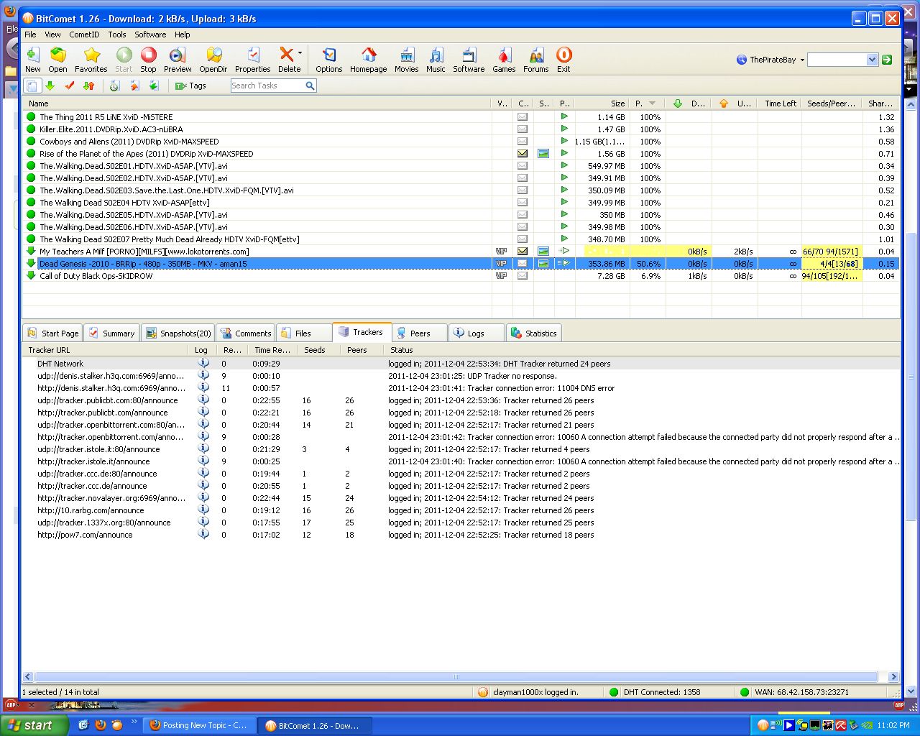Click the trackers pane horizontal scrollbar
Image resolution: width=920 pixels, height=736 pixels.
click(x=456, y=677)
